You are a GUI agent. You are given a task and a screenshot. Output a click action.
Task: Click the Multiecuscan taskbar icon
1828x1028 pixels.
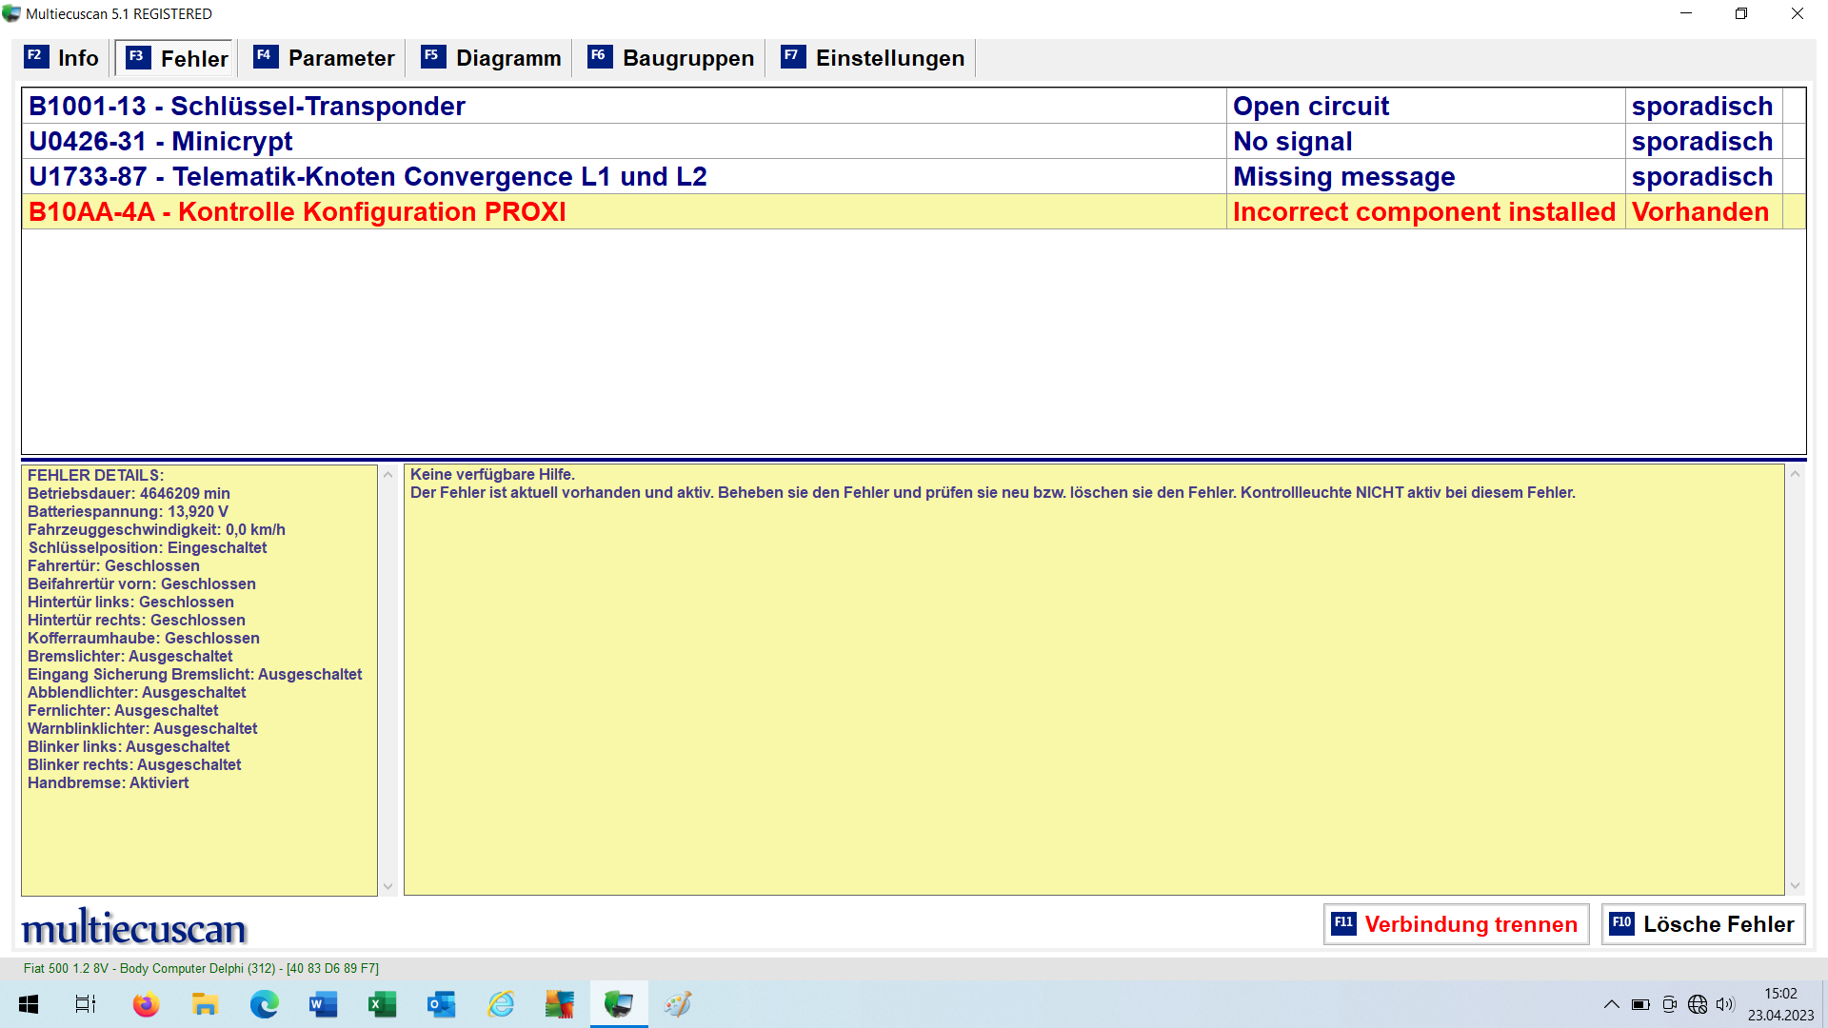[x=619, y=1004]
